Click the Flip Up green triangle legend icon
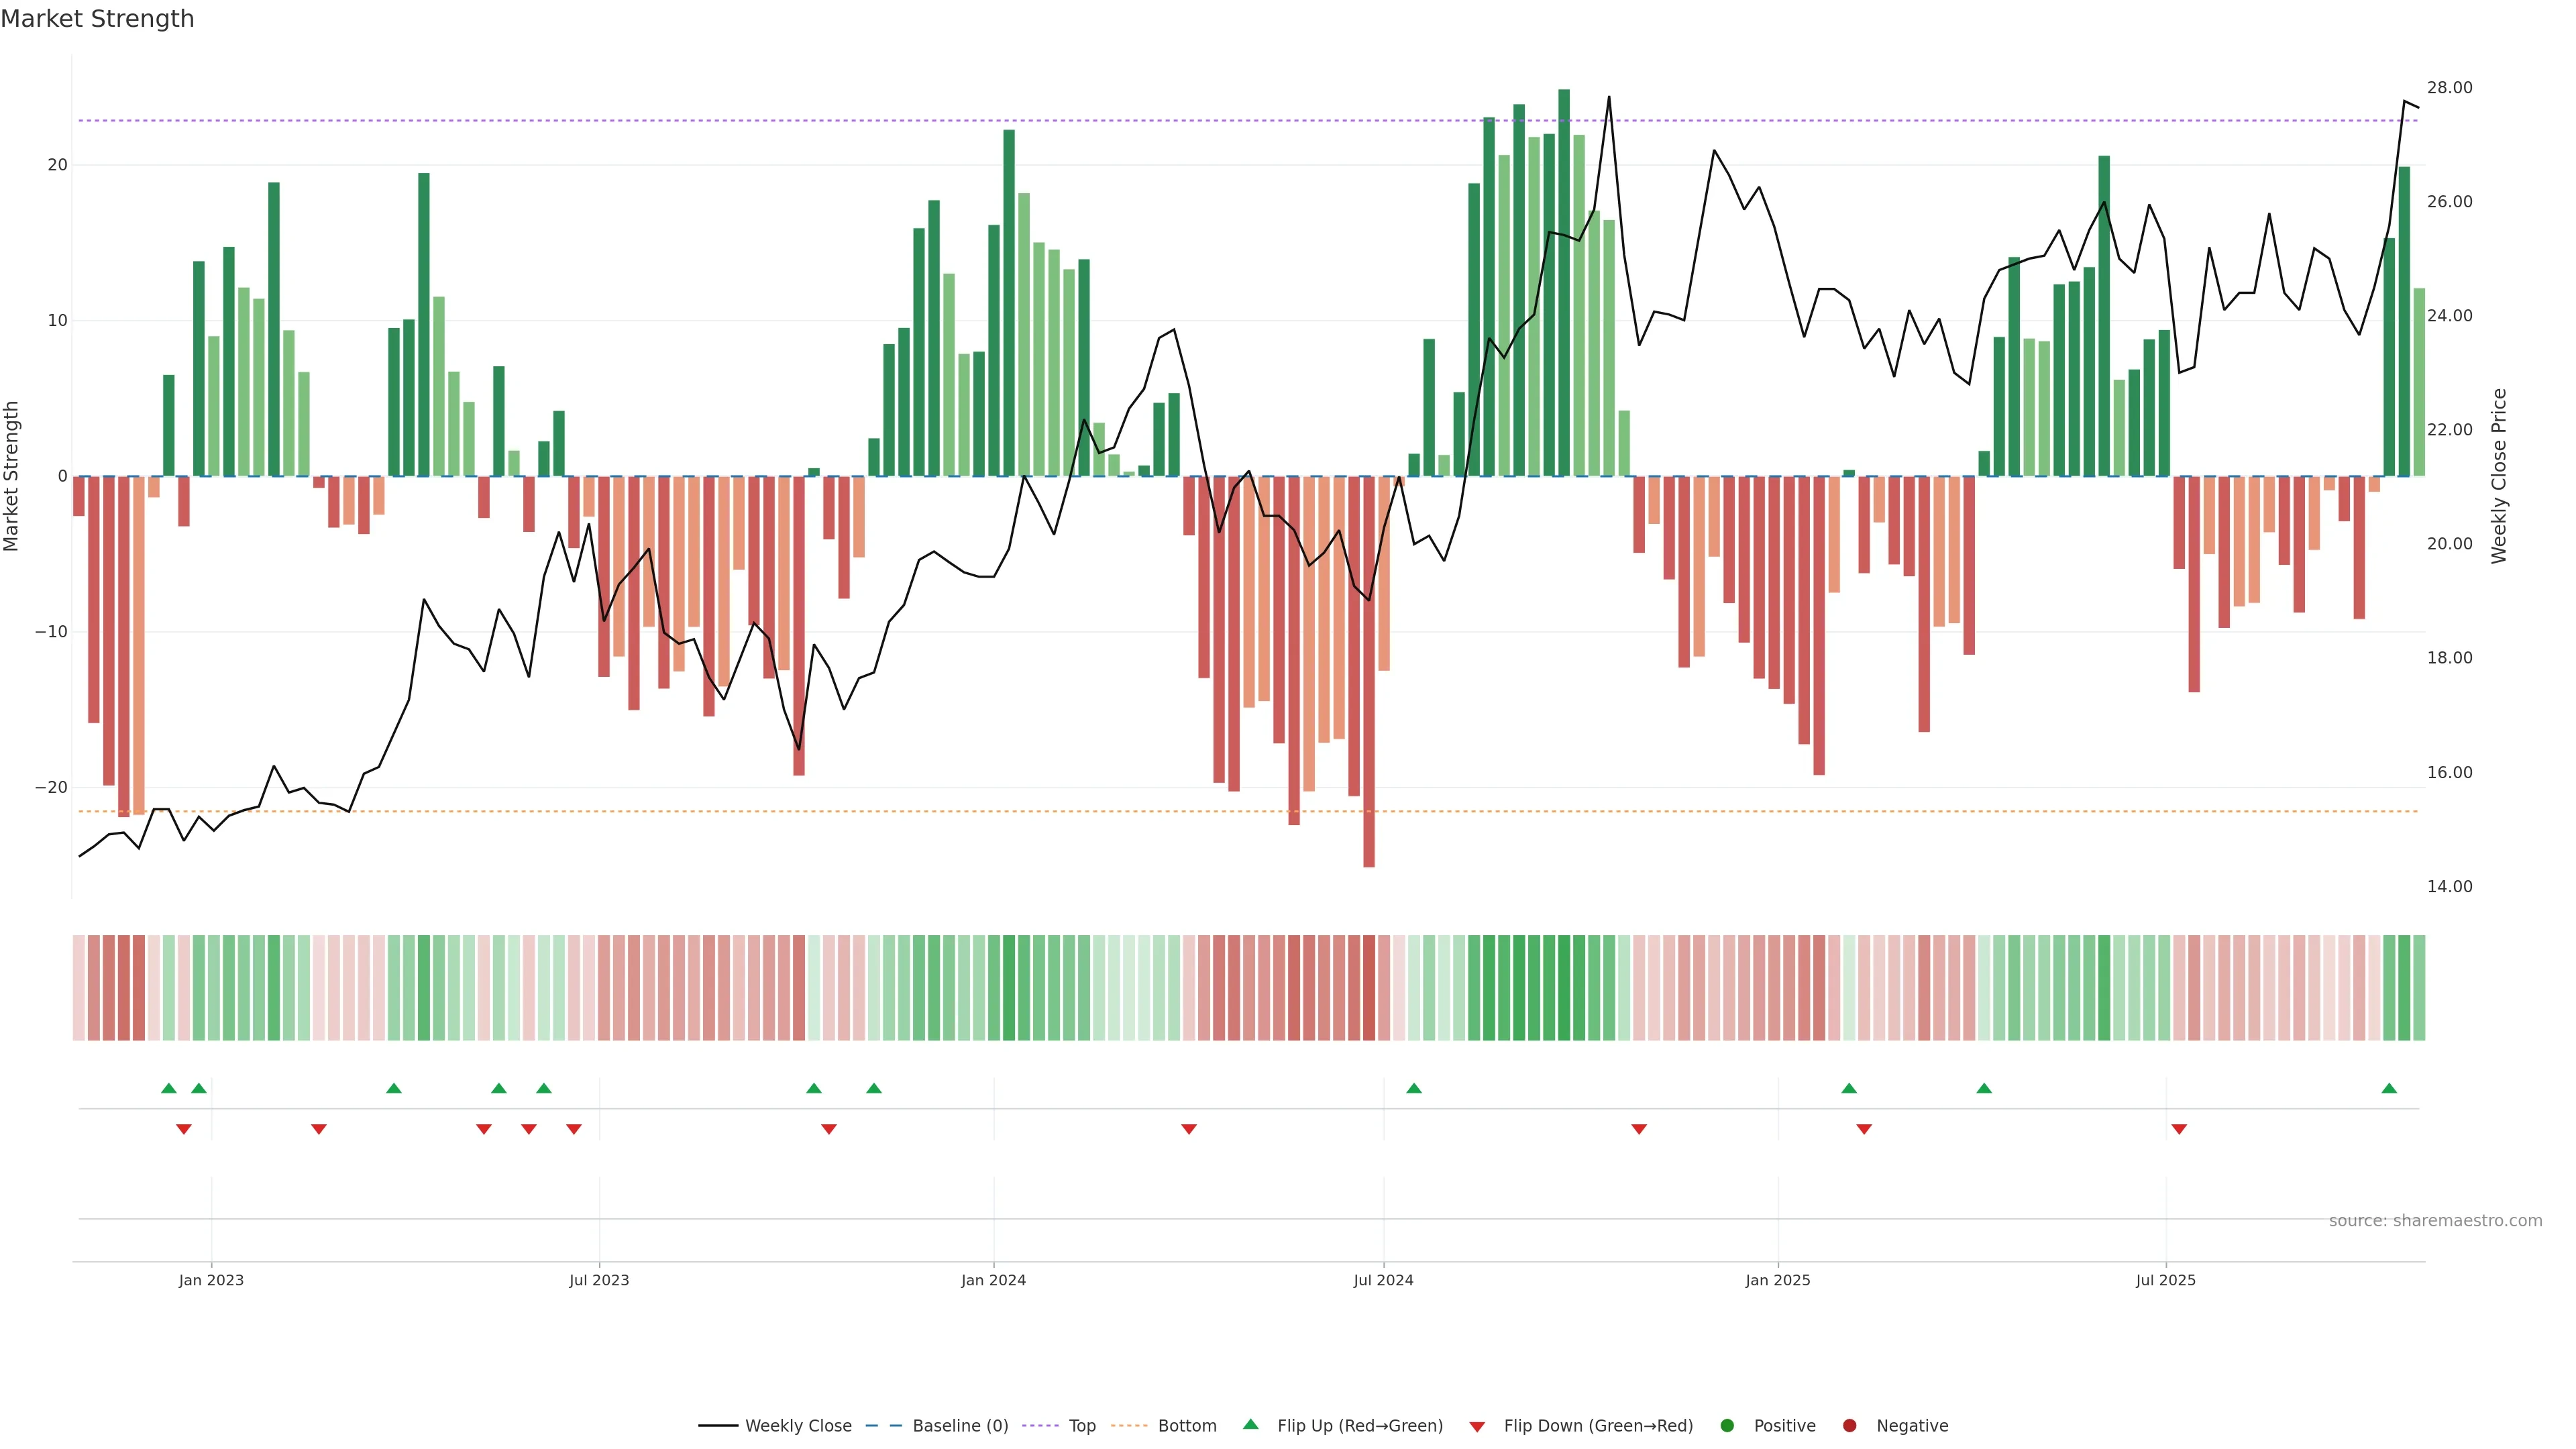This screenshot has width=2576, height=1449. click(1250, 1425)
